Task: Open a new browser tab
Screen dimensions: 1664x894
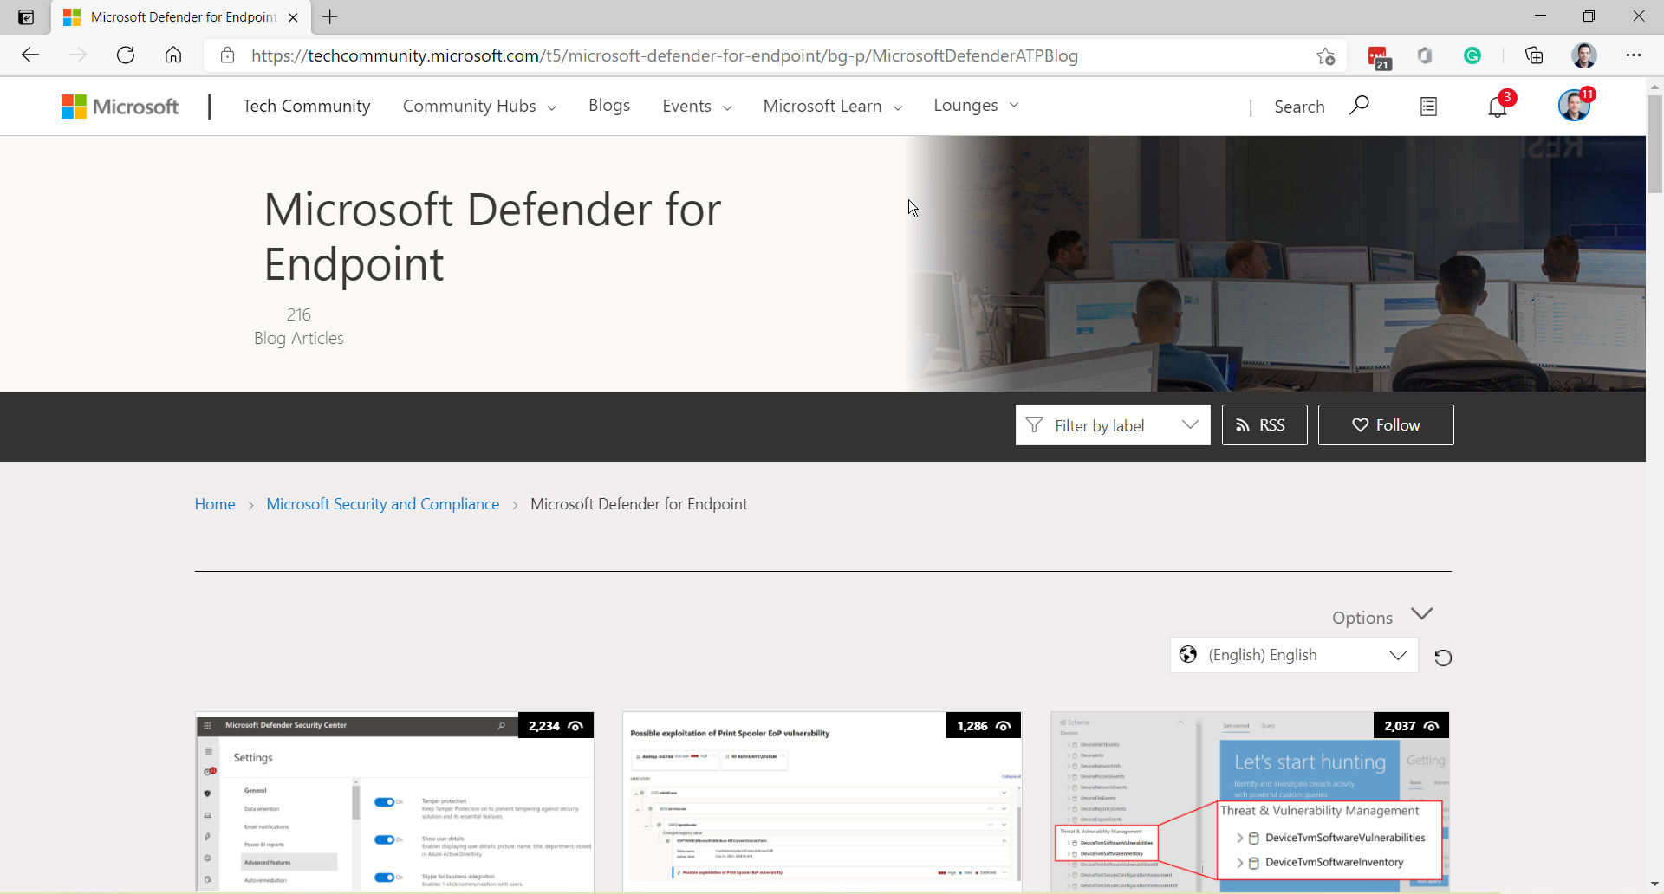Action: tap(330, 16)
